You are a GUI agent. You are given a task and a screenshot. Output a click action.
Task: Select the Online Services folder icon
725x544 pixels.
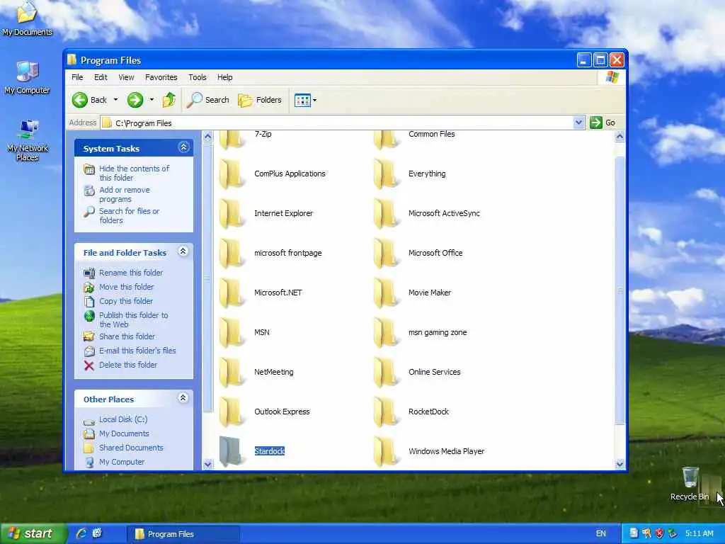click(386, 373)
